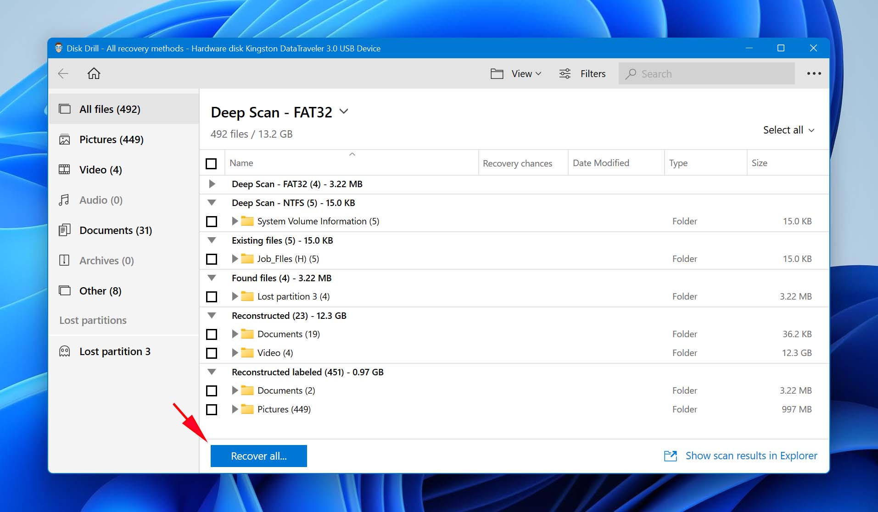
Task: Click the Documents category icon
Action: pyautogui.click(x=65, y=230)
